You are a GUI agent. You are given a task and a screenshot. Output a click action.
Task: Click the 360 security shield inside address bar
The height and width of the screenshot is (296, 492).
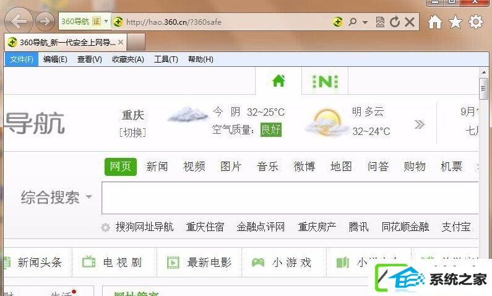click(338, 22)
